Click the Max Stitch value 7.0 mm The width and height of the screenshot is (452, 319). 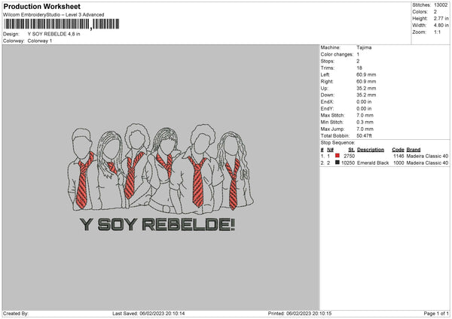click(x=365, y=115)
